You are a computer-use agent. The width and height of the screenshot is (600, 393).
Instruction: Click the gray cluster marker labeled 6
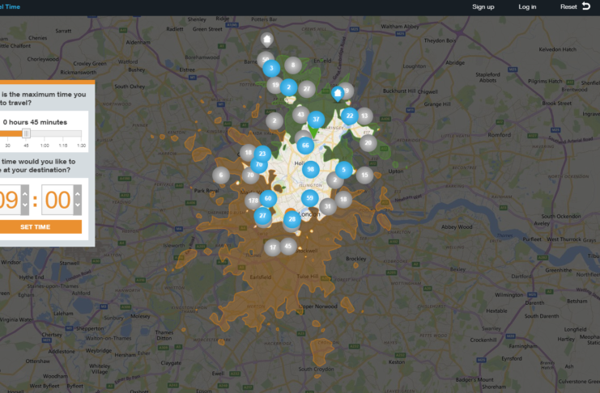click(220, 175)
